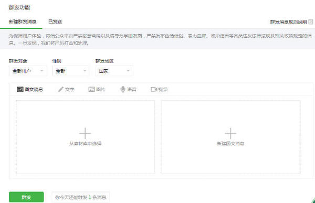Image resolution: width=315 pixels, height=203 pixels.
Task: Click the picture icon for 图片
Action: click(91, 89)
